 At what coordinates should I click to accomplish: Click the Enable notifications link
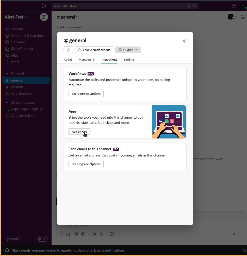(x=109, y=250)
